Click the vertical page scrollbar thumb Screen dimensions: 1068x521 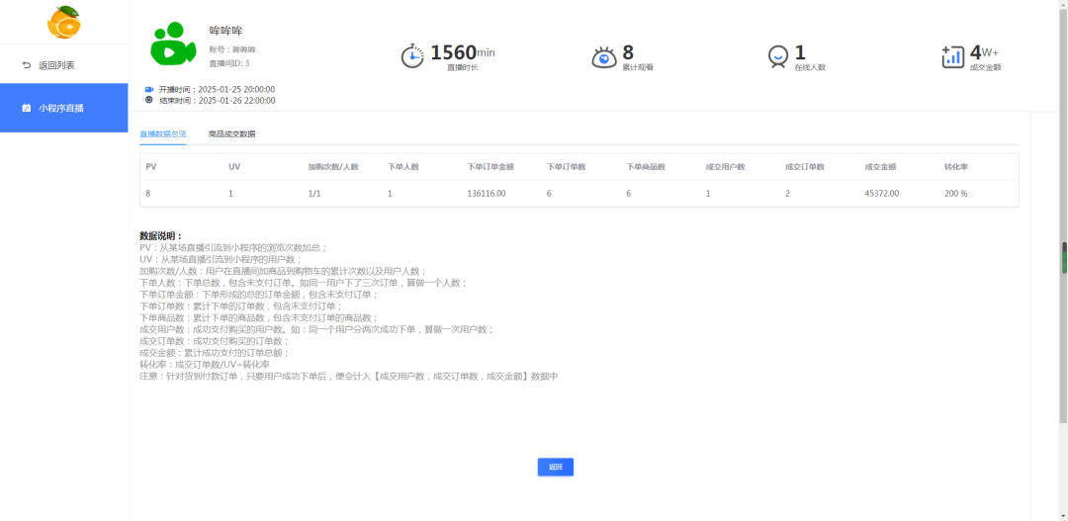(x=1064, y=257)
